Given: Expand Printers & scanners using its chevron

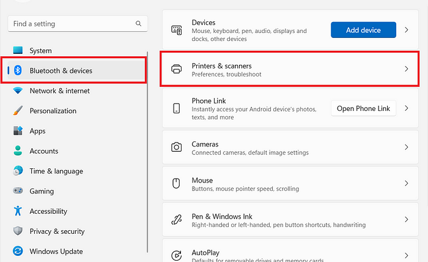Looking at the screenshot, I should tap(407, 69).
